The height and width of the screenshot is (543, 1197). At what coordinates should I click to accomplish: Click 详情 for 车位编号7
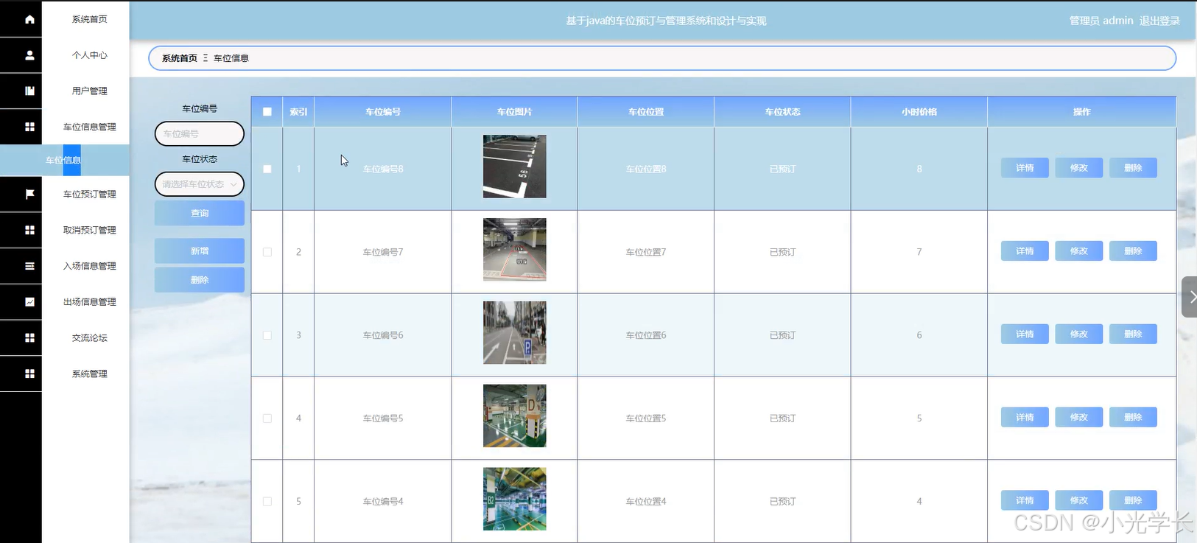1025,251
